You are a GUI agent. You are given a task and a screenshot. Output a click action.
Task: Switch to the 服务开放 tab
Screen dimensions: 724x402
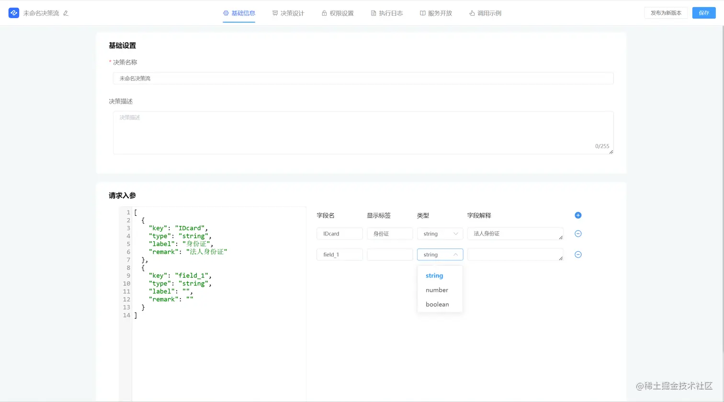pyautogui.click(x=436, y=13)
